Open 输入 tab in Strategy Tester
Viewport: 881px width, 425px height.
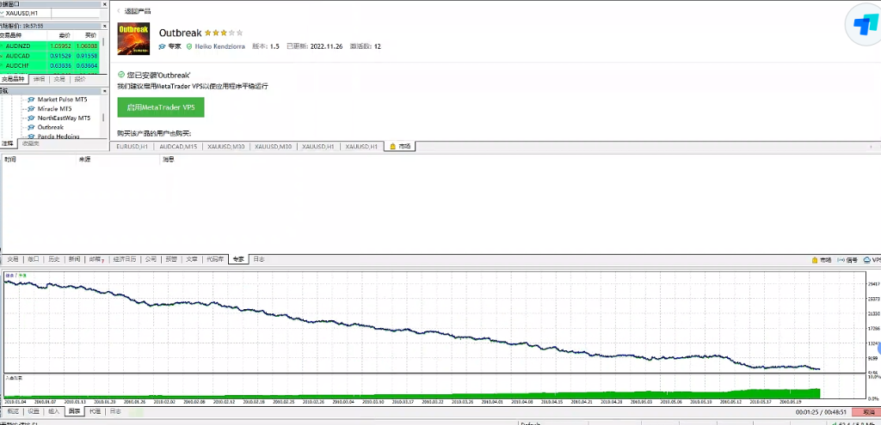pos(54,411)
